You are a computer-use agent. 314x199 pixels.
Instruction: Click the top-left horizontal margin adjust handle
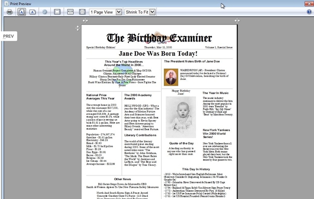85,20
